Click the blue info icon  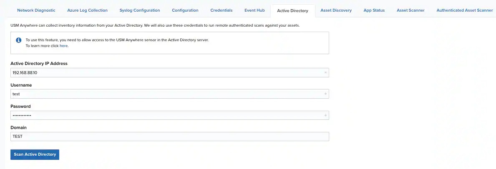(19, 40)
